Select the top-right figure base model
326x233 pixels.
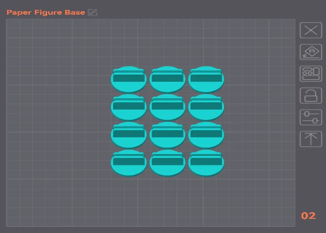pyautogui.click(x=206, y=79)
